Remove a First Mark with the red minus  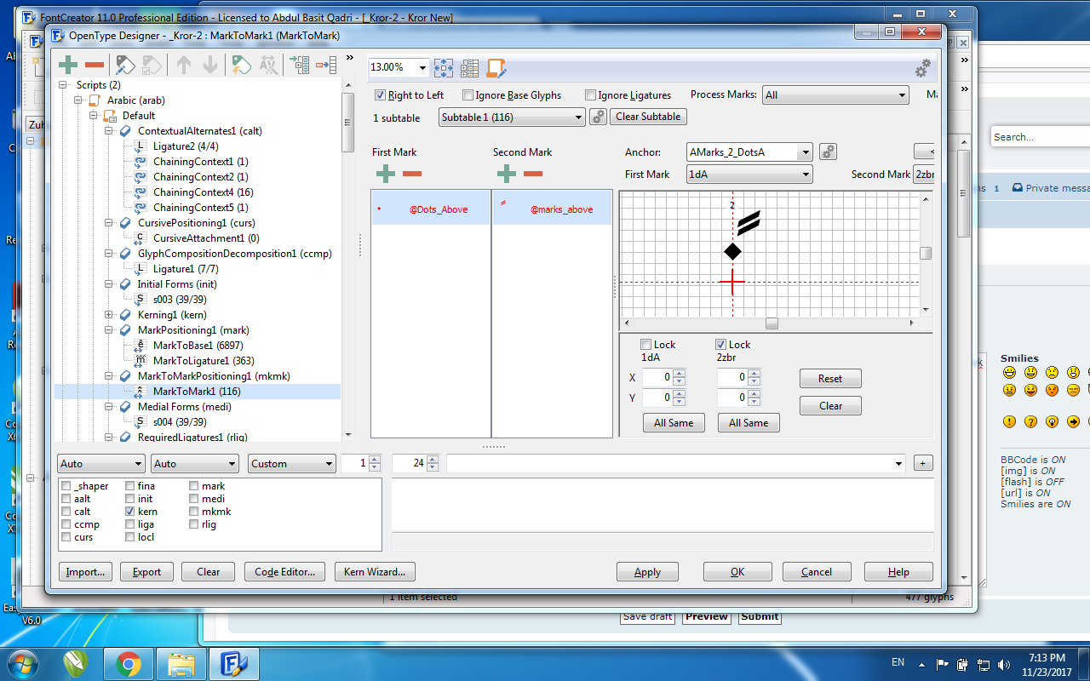click(412, 174)
